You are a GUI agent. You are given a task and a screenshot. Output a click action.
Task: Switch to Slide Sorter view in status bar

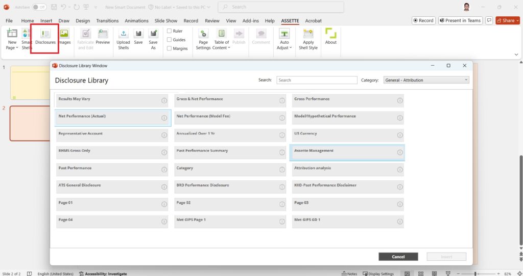(x=421, y=273)
